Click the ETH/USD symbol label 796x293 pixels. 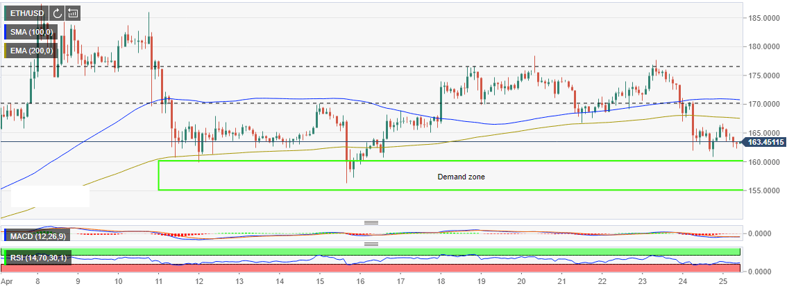click(x=27, y=12)
